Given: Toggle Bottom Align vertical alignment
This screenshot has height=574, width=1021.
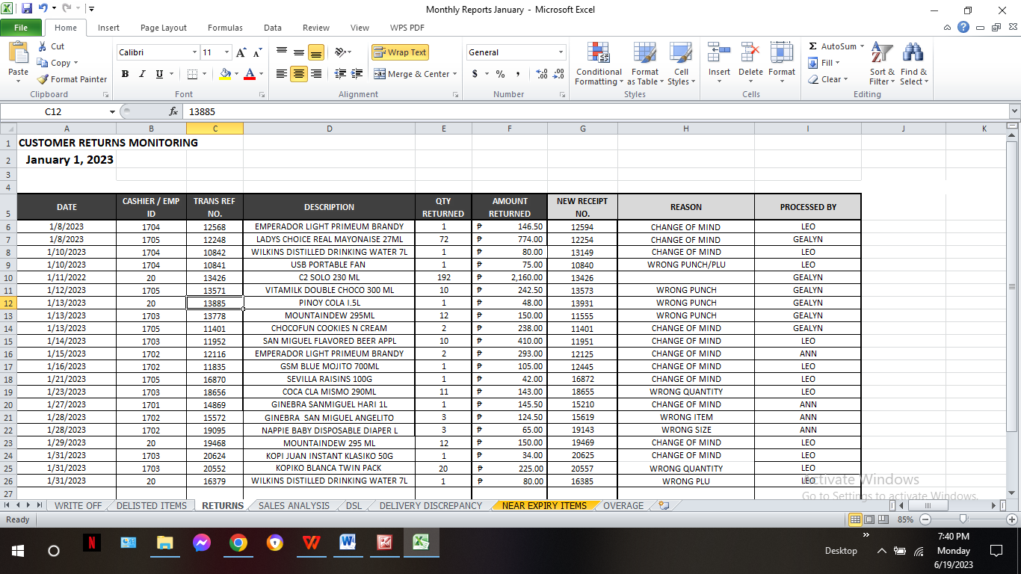Looking at the screenshot, I should tap(316, 52).
